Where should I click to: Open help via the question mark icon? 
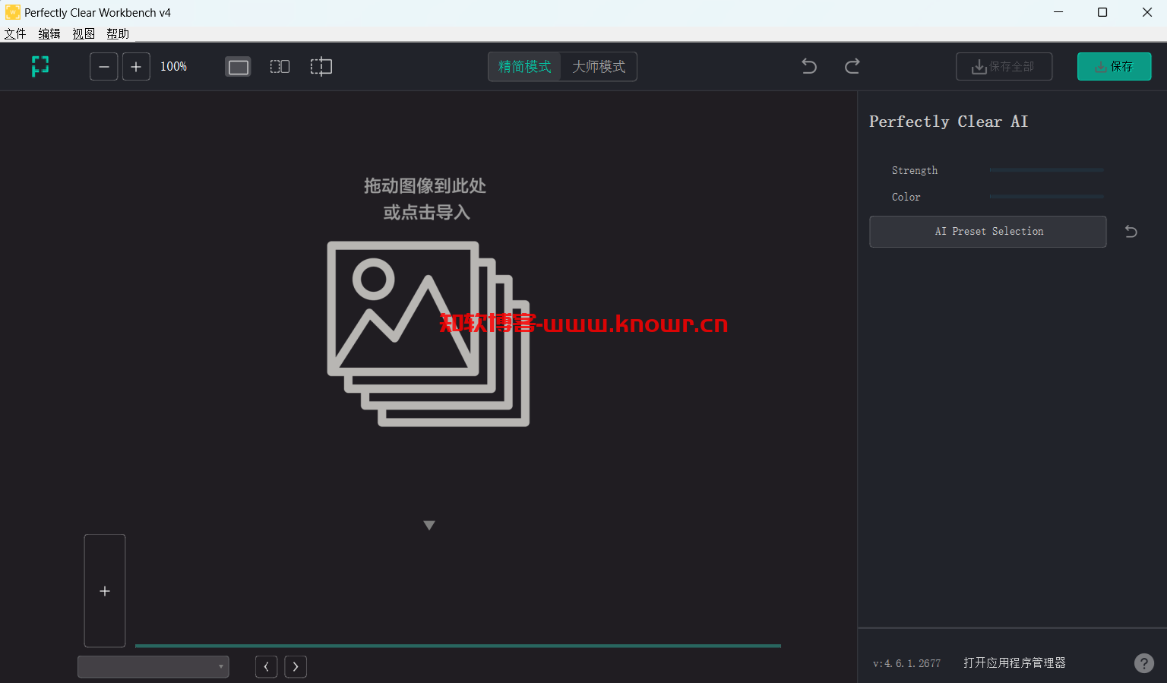(x=1144, y=663)
